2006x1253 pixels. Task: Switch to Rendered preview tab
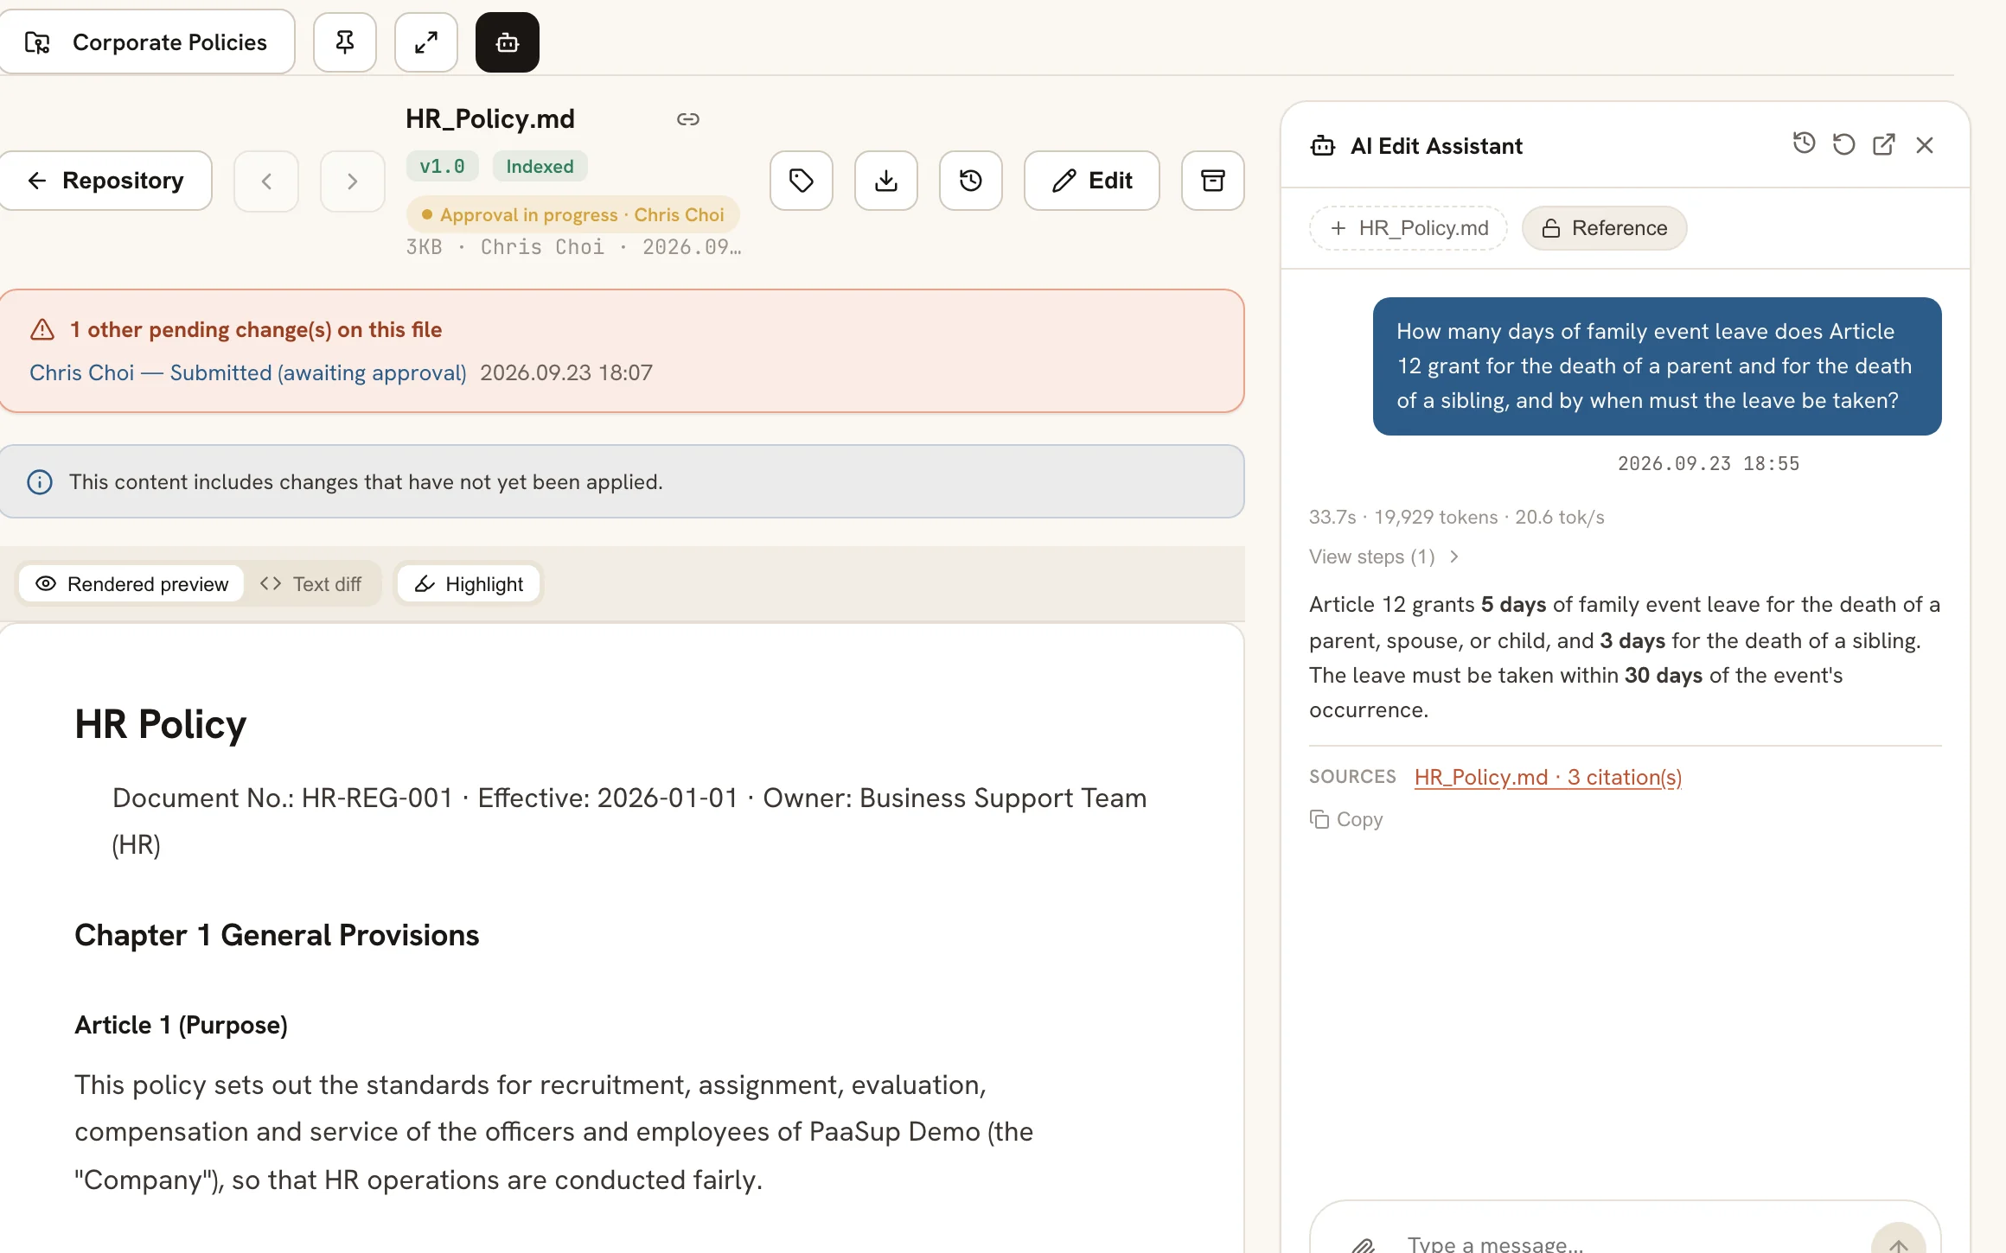[x=131, y=584]
